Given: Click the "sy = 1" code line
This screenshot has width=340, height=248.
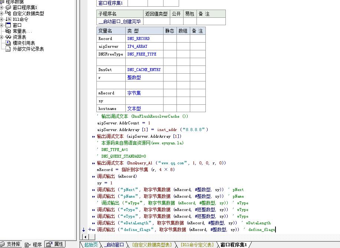Looking at the screenshot, I should tap(105, 183).
